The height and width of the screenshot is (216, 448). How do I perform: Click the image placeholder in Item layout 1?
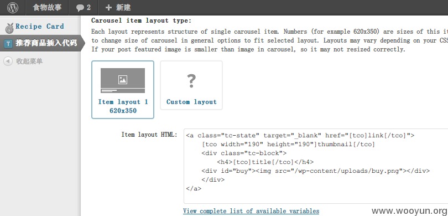coord(123,80)
